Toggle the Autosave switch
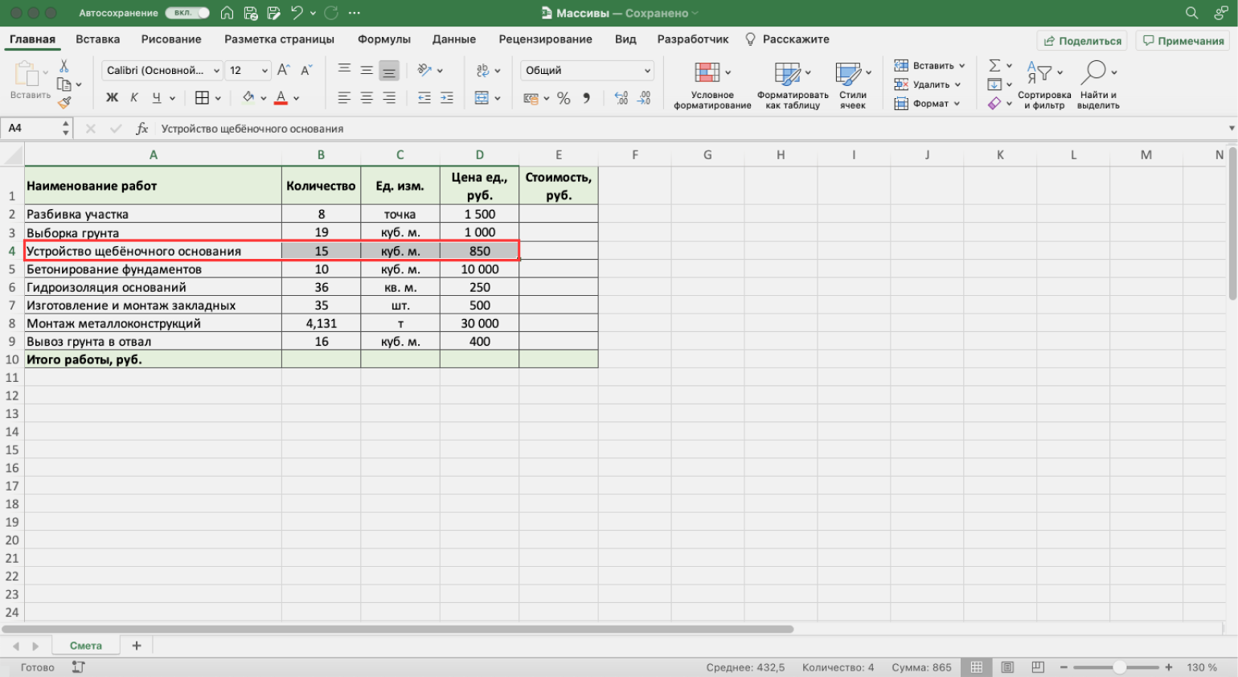Screen dimensions: 1238x677 pyautogui.click(x=187, y=13)
